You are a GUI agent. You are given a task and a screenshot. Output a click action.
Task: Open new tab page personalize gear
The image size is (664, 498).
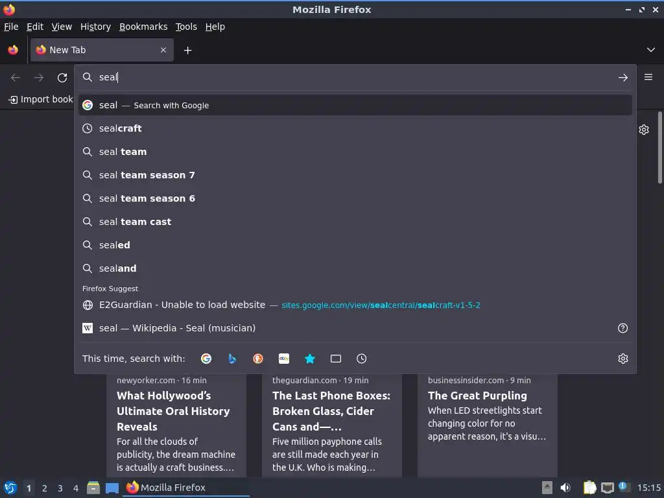[x=644, y=130]
